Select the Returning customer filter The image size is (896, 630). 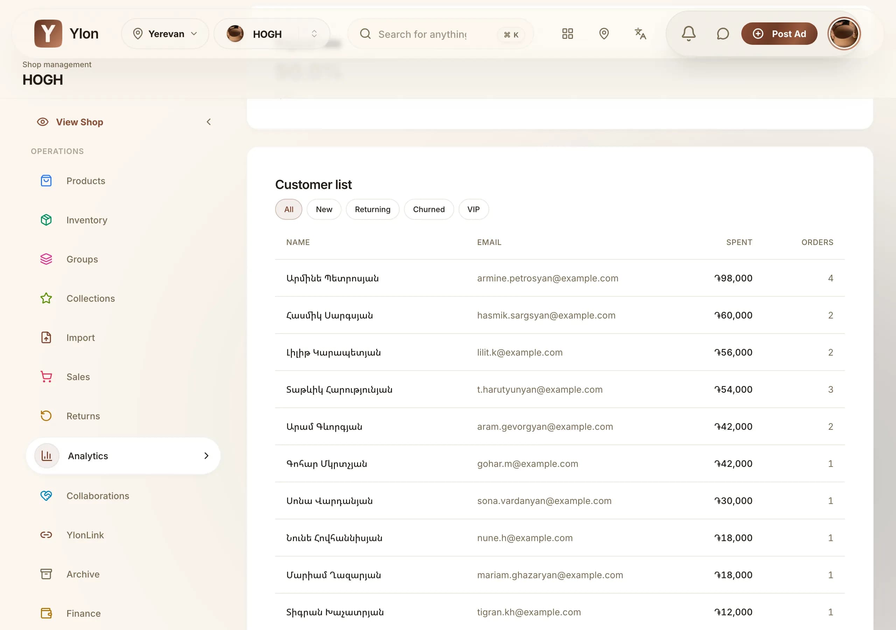tap(373, 209)
